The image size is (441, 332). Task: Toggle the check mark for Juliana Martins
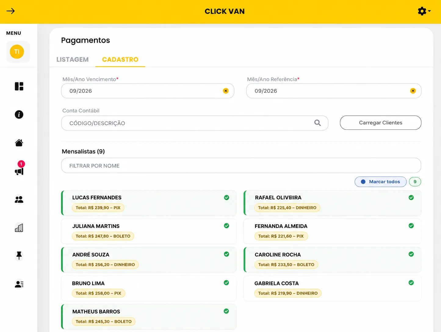[x=226, y=226]
